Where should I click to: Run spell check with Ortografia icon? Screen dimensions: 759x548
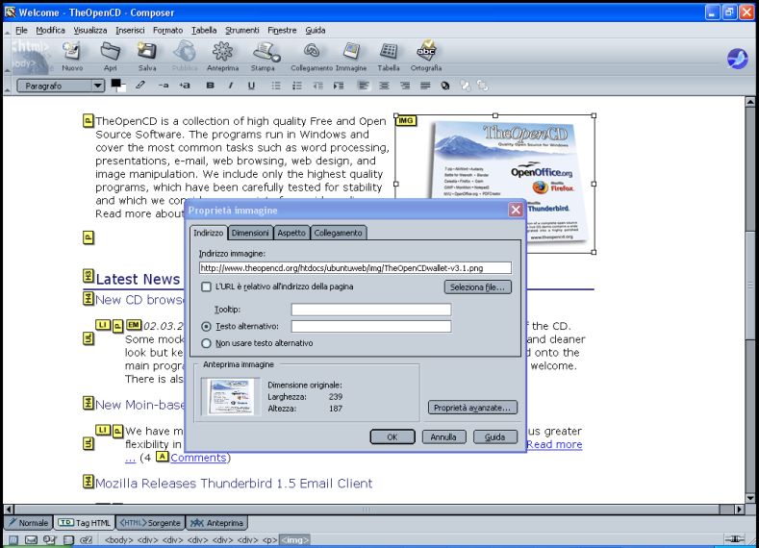[426, 56]
